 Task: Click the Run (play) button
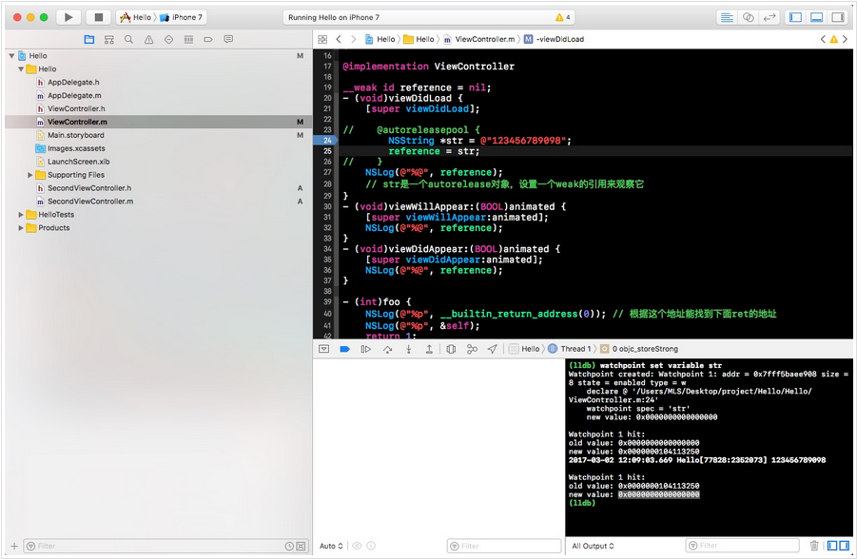68,17
